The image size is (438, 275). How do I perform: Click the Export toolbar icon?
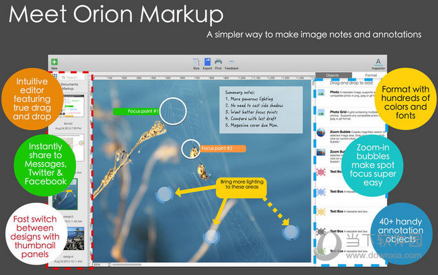click(x=207, y=62)
